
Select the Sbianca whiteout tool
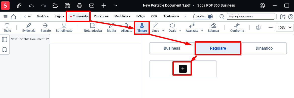(x=213, y=28)
